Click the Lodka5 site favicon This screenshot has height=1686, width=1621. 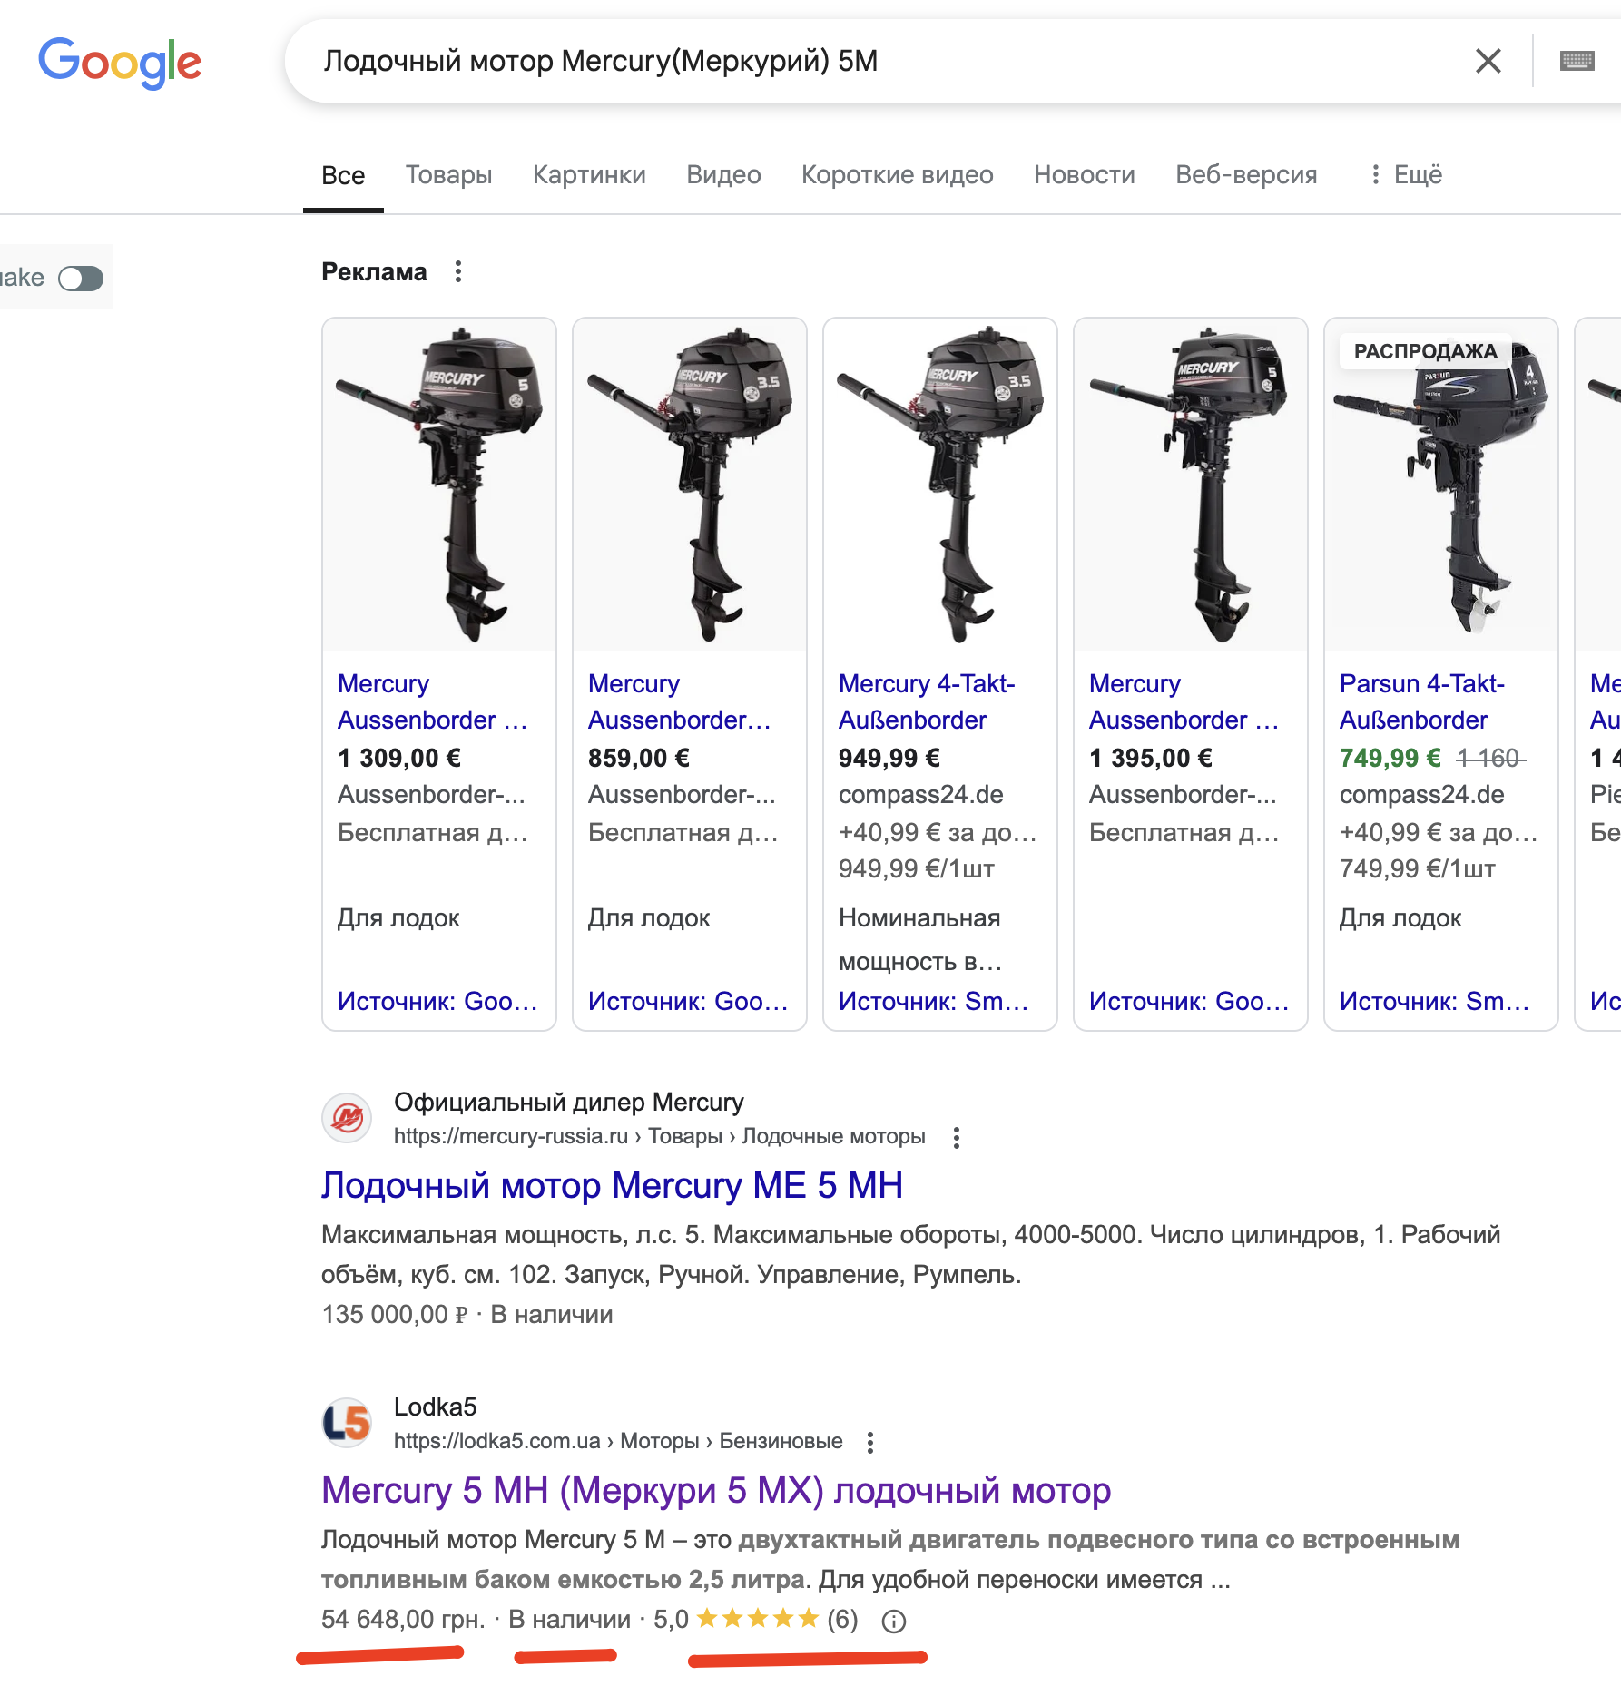coord(347,1422)
